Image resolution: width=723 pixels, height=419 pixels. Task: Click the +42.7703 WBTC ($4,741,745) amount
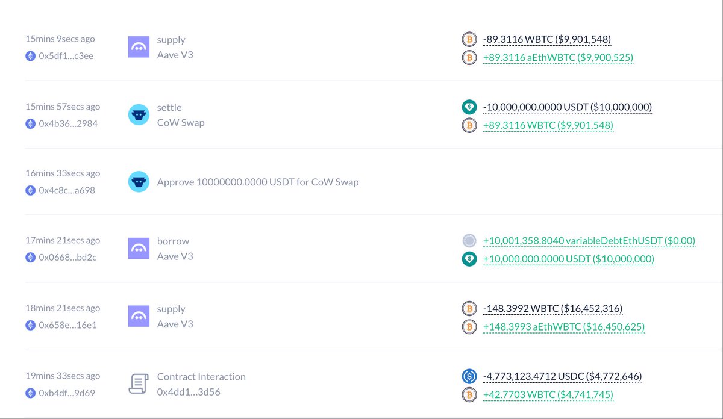point(548,394)
